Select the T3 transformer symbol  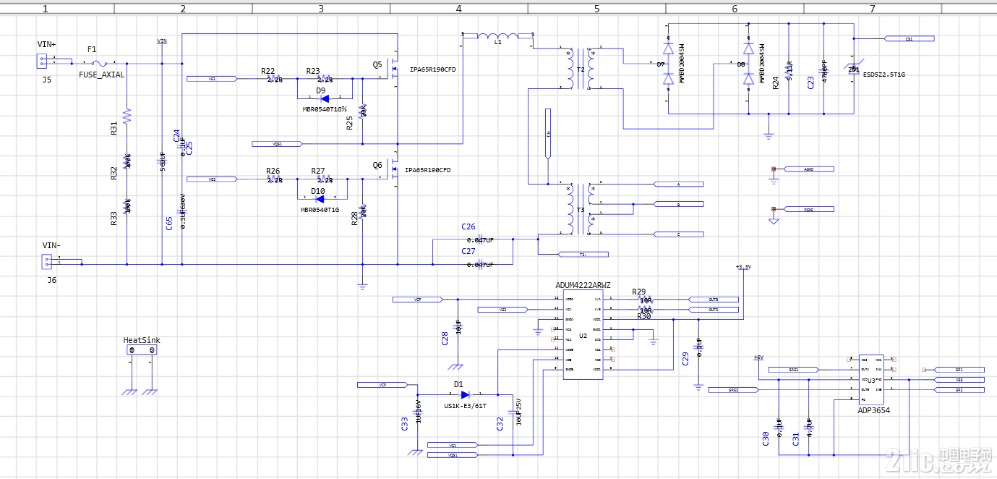point(581,208)
